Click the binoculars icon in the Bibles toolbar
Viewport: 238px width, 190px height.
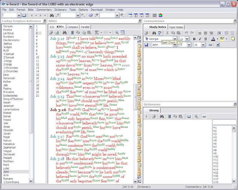[65, 32]
